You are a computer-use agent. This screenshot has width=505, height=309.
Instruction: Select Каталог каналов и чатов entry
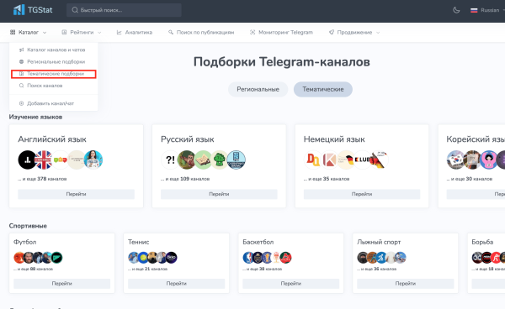54,50
